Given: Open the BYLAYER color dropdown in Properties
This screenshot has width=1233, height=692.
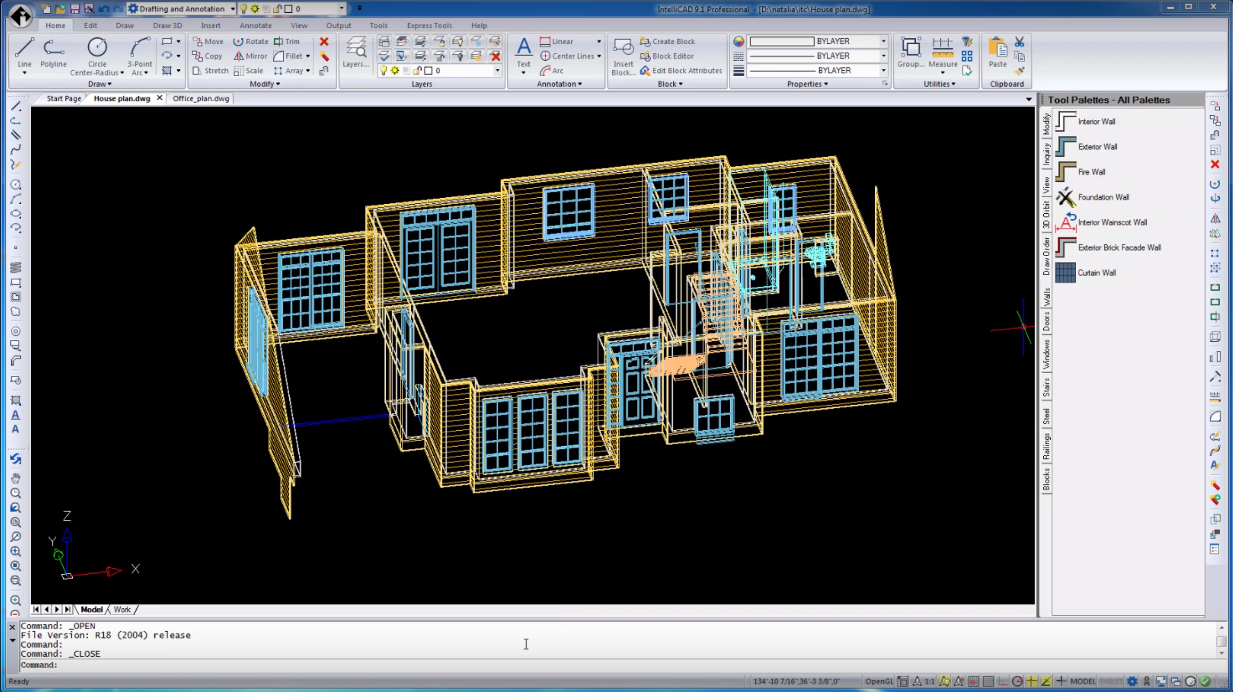Looking at the screenshot, I should (x=883, y=41).
